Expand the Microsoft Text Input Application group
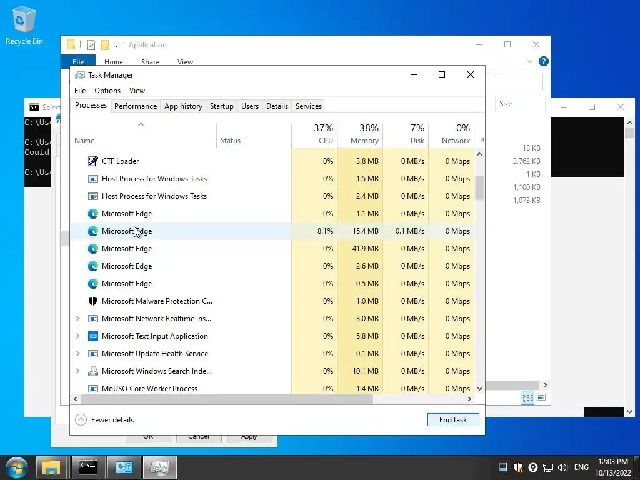640x480 pixels. [x=78, y=336]
